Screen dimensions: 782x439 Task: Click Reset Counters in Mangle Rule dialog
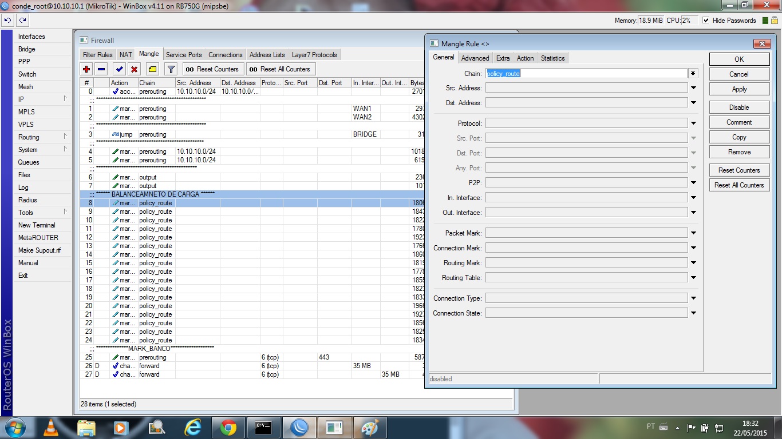tap(739, 170)
